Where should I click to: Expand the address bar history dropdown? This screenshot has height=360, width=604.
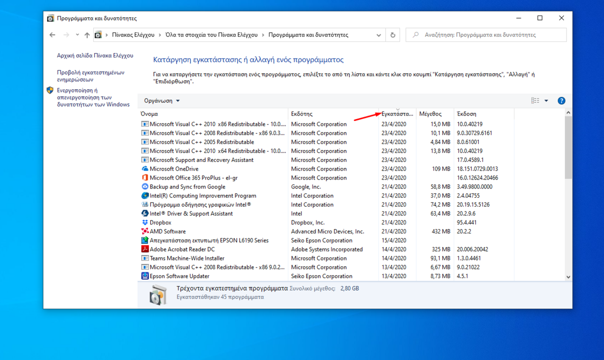pyautogui.click(x=379, y=35)
